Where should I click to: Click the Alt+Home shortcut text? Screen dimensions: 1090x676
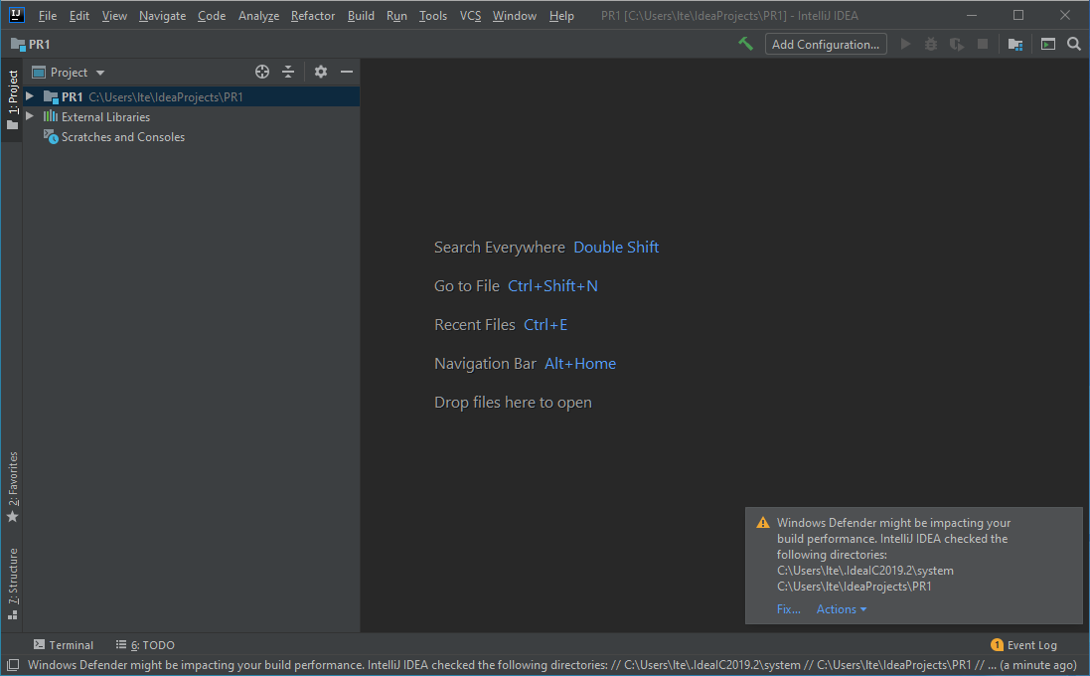point(580,364)
